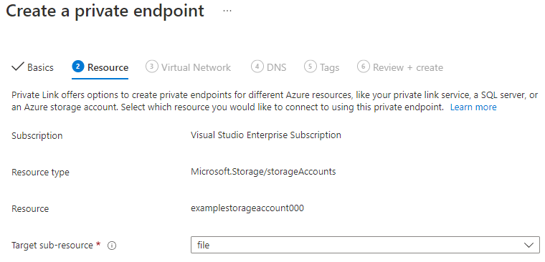This screenshot has height=262, width=545.
Task: Switch to the Tags tab
Action: coord(322,67)
